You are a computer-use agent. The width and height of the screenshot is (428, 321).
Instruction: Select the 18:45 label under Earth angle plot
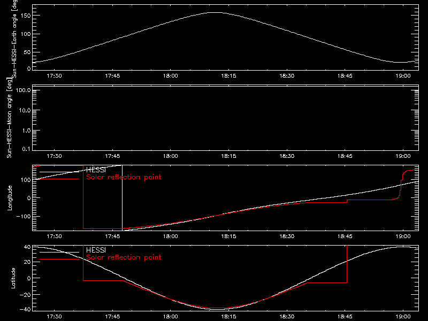coord(345,76)
